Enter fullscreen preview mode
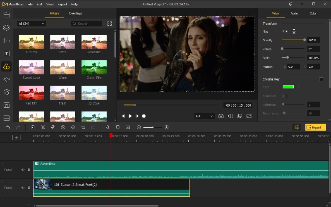Viewport: 331px width, 207px height. [x=249, y=116]
